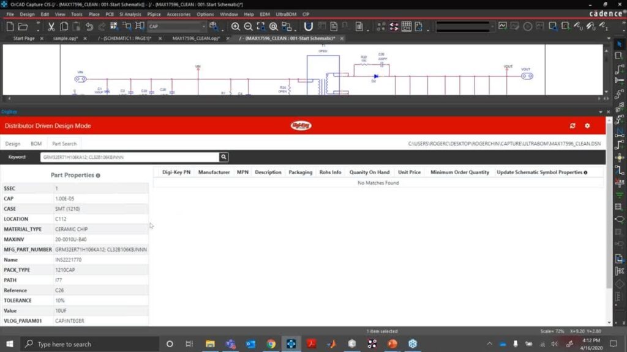The image size is (627, 352).
Task: Open the Place menu
Action: pos(94,15)
